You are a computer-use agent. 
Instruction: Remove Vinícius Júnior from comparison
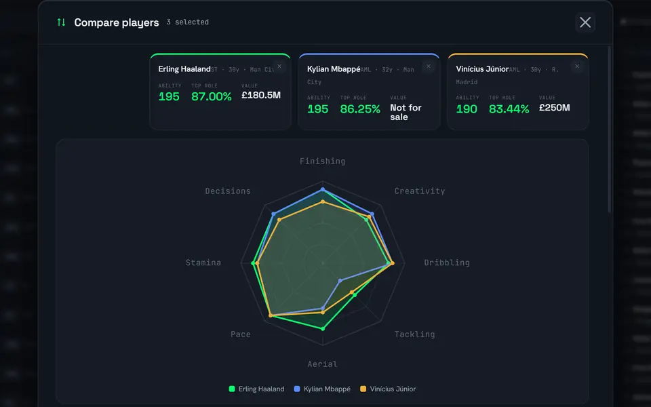(577, 66)
